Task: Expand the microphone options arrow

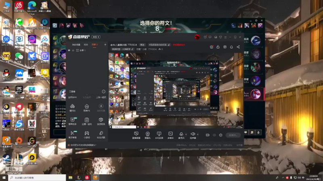Action: tap(186, 135)
